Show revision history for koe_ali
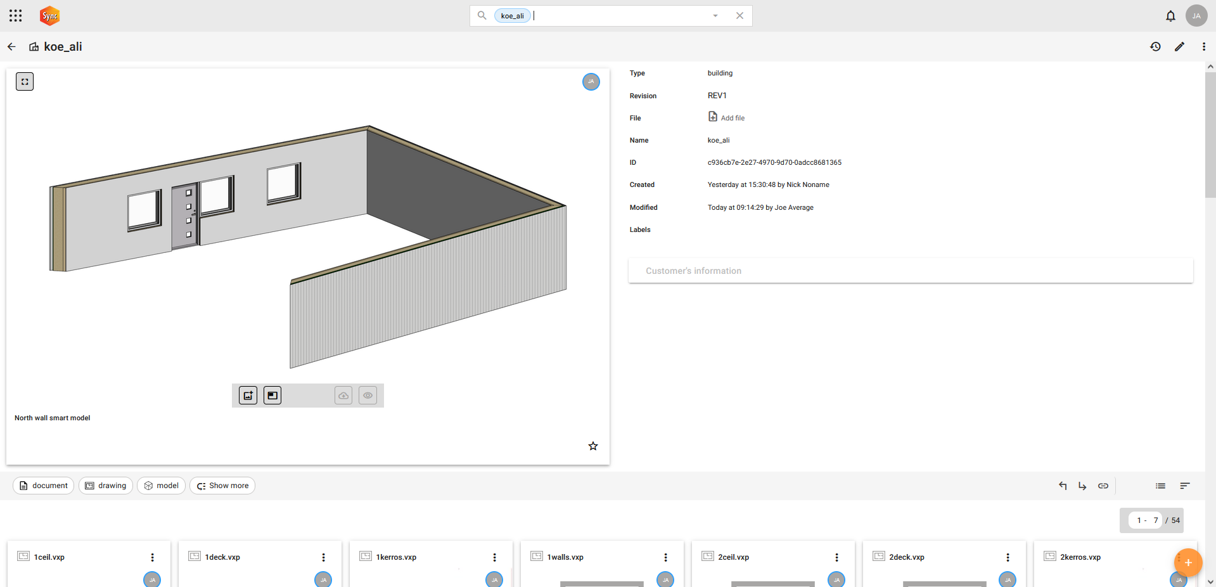 click(1155, 46)
